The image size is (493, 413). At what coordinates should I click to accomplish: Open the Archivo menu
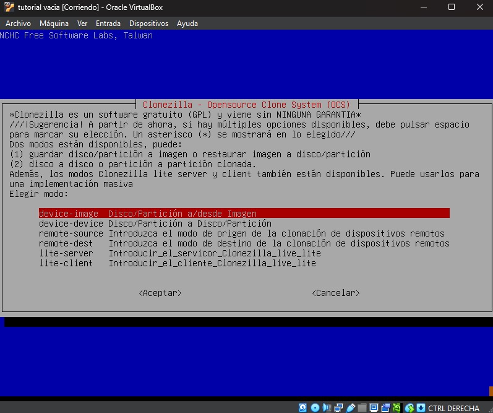click(18, 24)
